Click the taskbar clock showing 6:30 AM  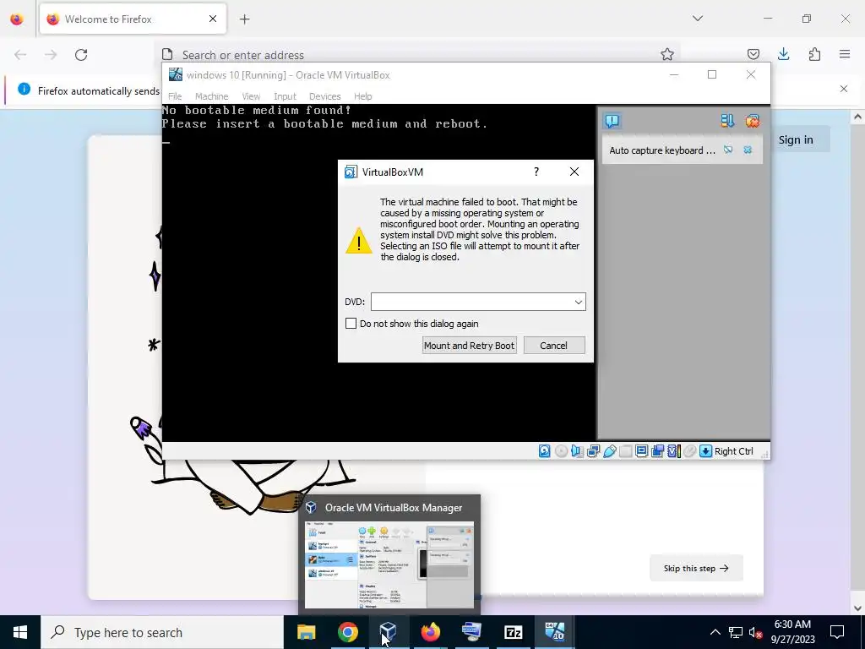[792, 632]
